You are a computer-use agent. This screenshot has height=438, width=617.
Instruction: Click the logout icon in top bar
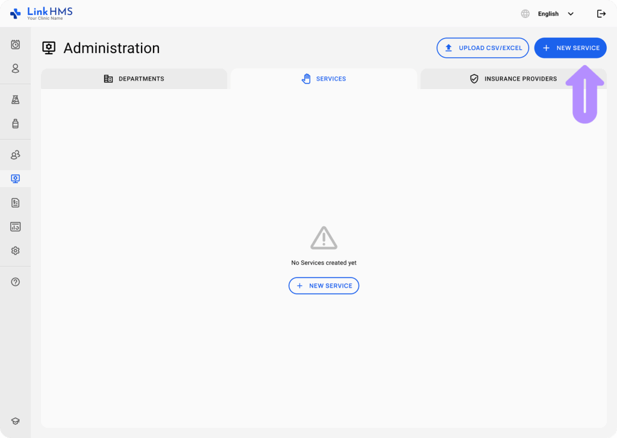[601, 14]
